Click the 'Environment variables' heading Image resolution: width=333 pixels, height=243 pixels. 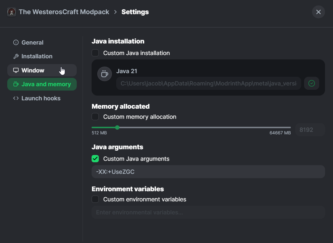click(x=128, y=189)
